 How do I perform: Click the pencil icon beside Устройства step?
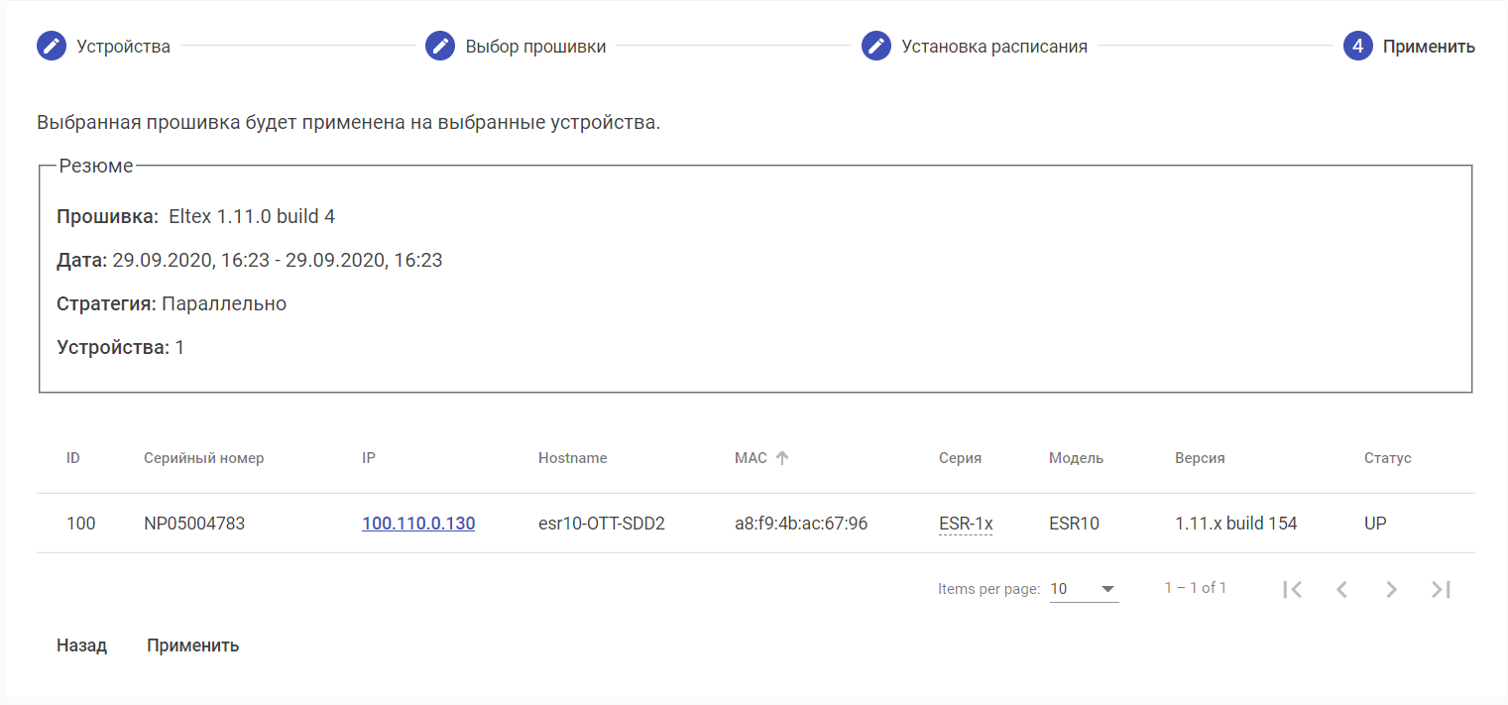[x=52, y=47]
